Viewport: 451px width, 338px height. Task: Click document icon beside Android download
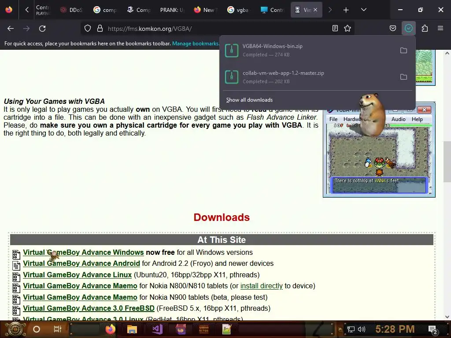click(x=16, y=265)
